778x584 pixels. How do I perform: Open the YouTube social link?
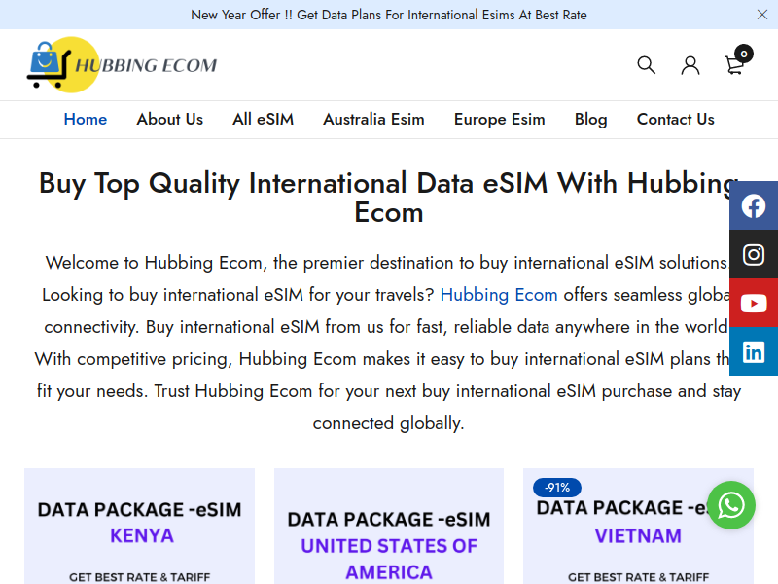coord(753,303)
